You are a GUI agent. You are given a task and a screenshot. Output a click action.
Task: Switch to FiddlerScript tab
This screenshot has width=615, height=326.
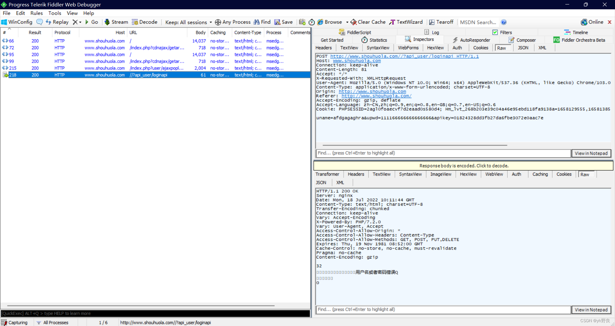point(355,32)
